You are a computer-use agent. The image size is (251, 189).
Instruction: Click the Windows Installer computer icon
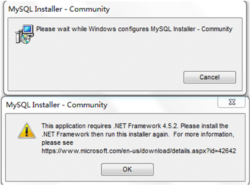[24, 34]
